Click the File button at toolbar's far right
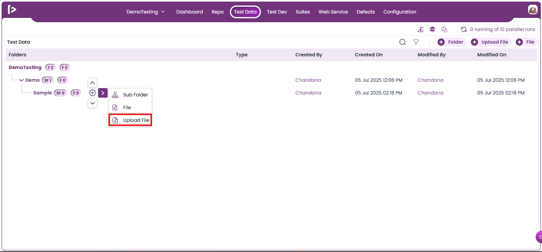This screenshot has height=252, width=542. [x=526, y=42]
